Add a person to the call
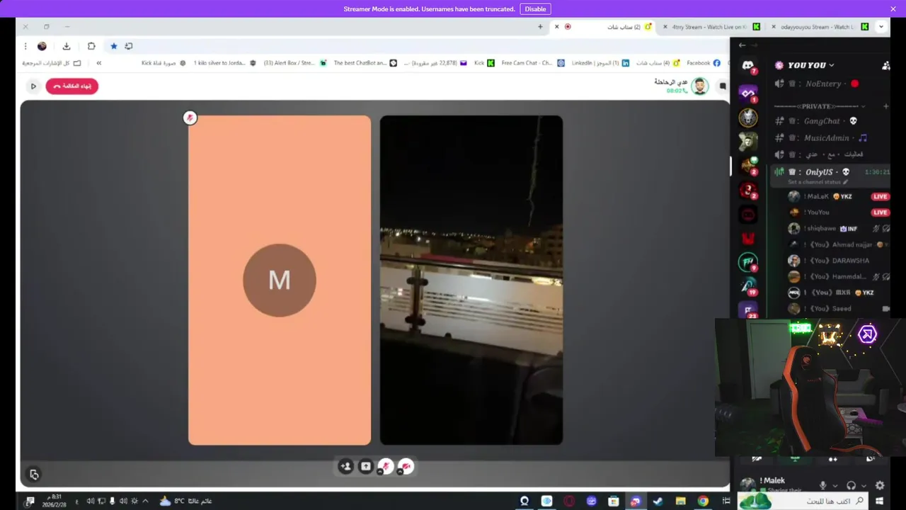Image resolution: width=906 pixels, height=510 pixels. pos(345,466)
